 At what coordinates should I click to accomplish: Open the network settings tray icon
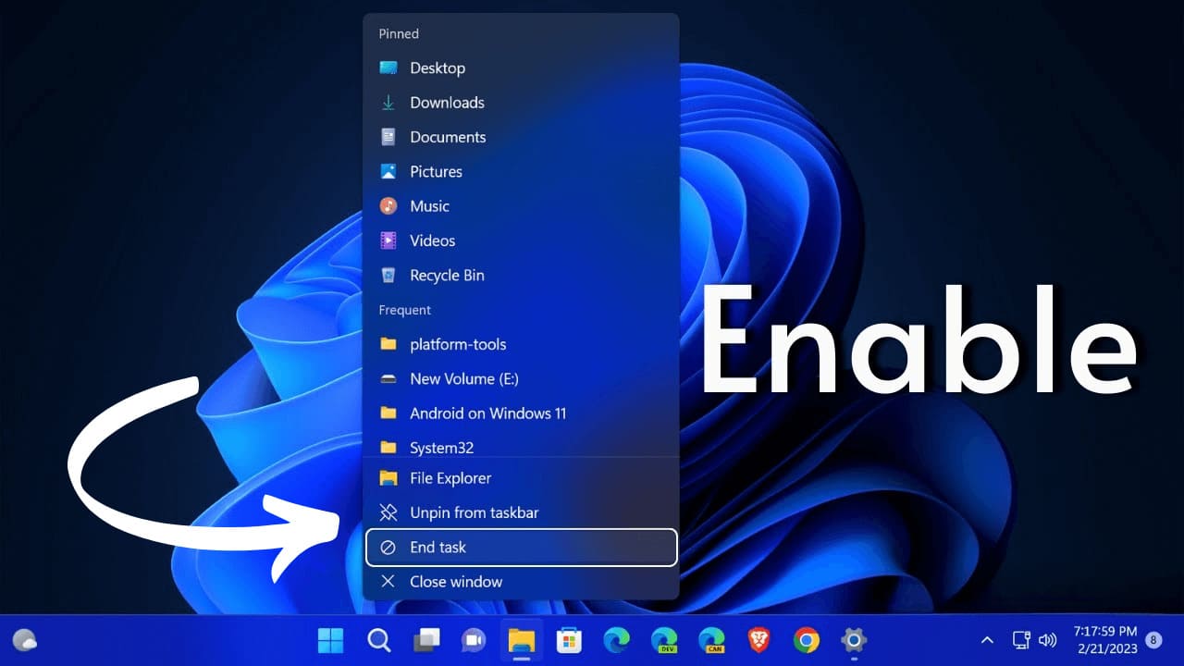point(1021,639)
